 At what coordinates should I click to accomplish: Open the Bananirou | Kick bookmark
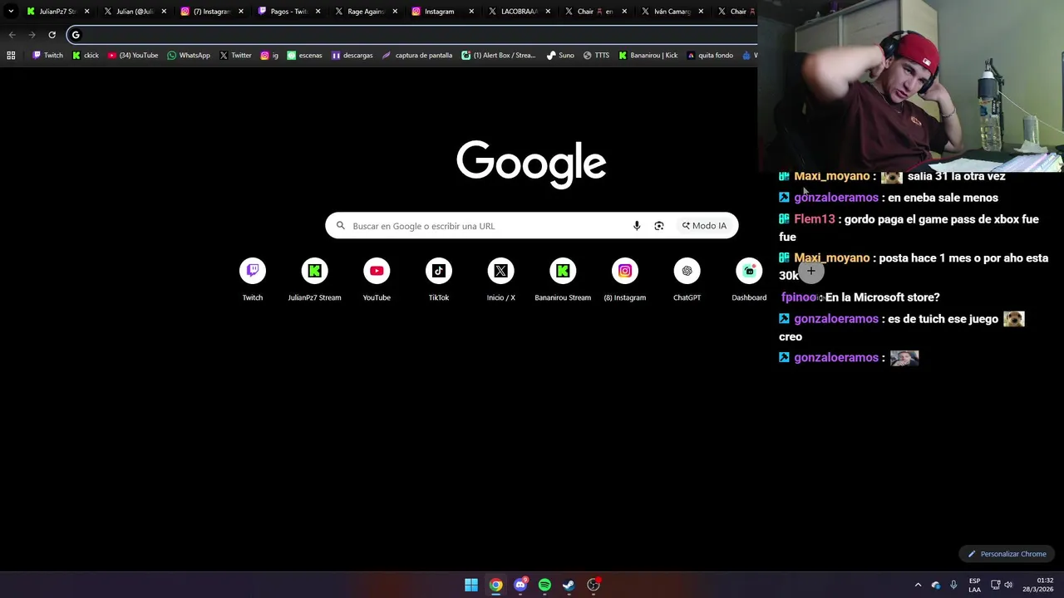[648, 56]
